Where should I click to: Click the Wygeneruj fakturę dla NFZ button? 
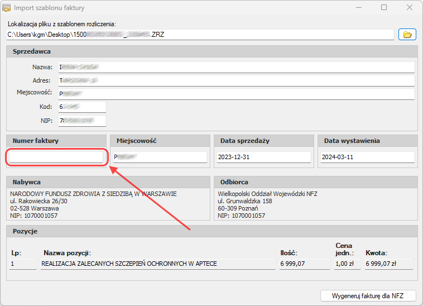368,295
